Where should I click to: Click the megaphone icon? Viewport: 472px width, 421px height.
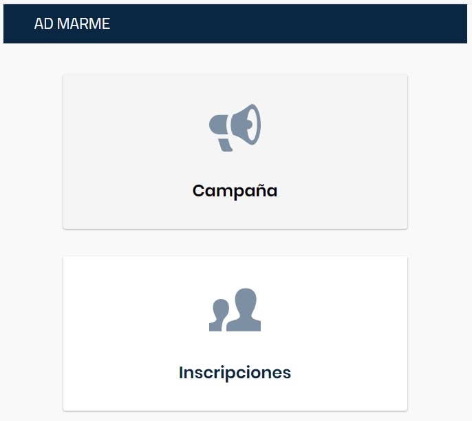(235, 127)
